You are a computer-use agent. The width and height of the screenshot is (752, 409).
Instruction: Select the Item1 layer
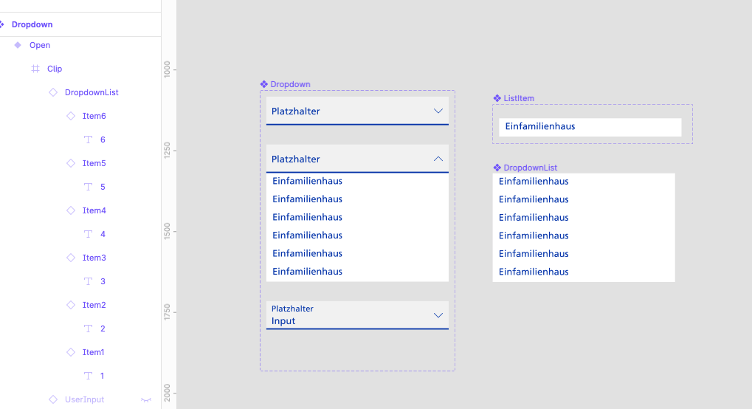93,352
